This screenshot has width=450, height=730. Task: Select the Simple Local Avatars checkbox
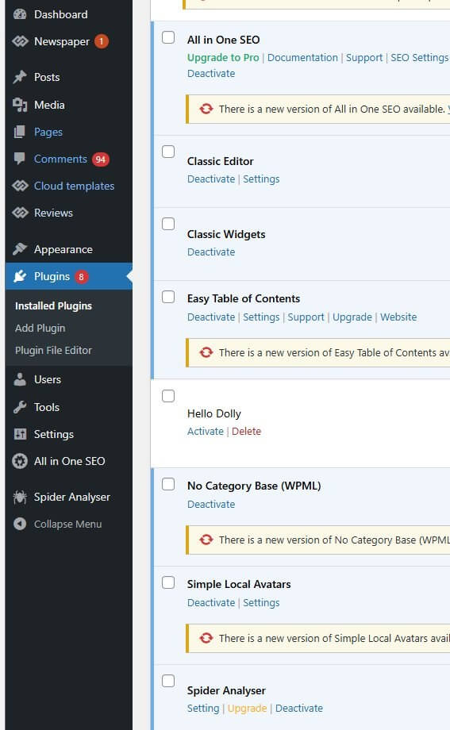click(168, 582)
